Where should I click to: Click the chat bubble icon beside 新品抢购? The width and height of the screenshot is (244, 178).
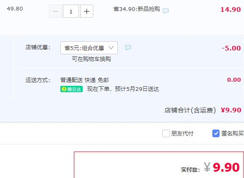coord(165,11)
